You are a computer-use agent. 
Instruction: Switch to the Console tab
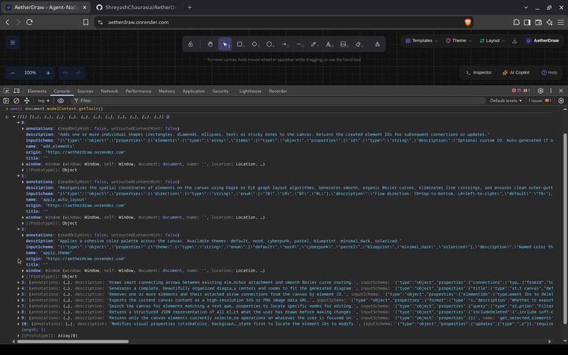coord(62,91)
